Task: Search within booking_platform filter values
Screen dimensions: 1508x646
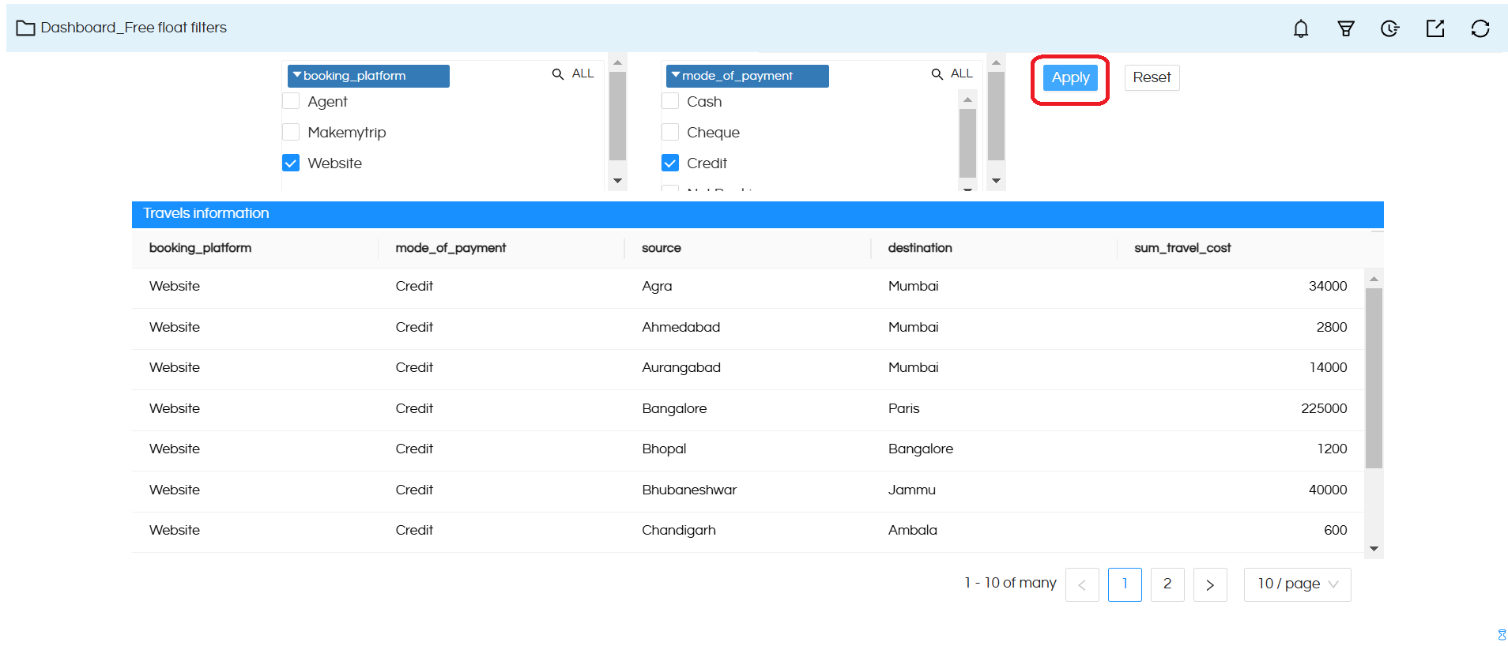Action: [558, 73]
